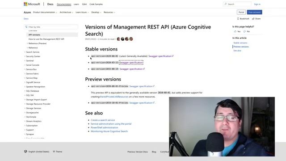Jump to Stable versions in article nav
This screenshot has height=161, width=286.
(x=240, y=43)
